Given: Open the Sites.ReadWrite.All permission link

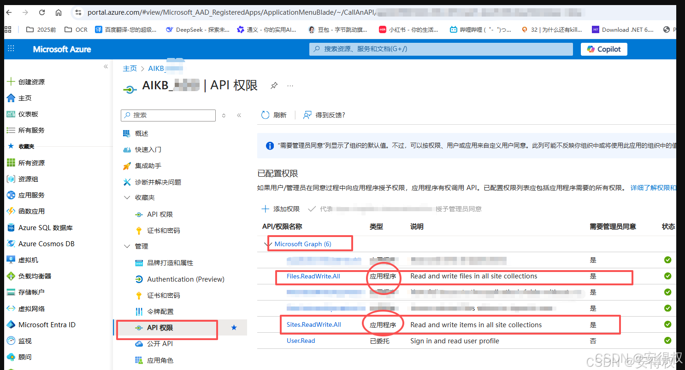Looking at the screenshot, I should click(x=314, y=325).
